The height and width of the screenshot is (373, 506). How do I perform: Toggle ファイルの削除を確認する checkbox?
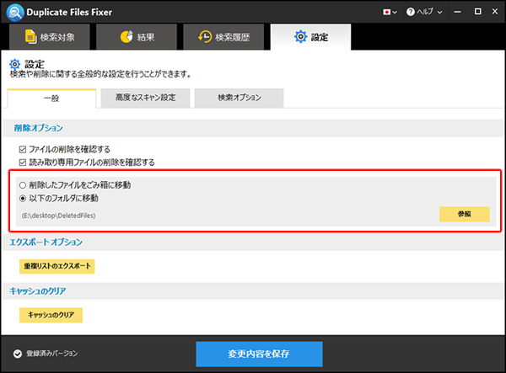coord(23,150)
